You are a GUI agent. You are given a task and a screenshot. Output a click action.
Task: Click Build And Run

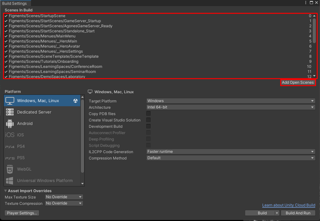click(x=298, y=213)
